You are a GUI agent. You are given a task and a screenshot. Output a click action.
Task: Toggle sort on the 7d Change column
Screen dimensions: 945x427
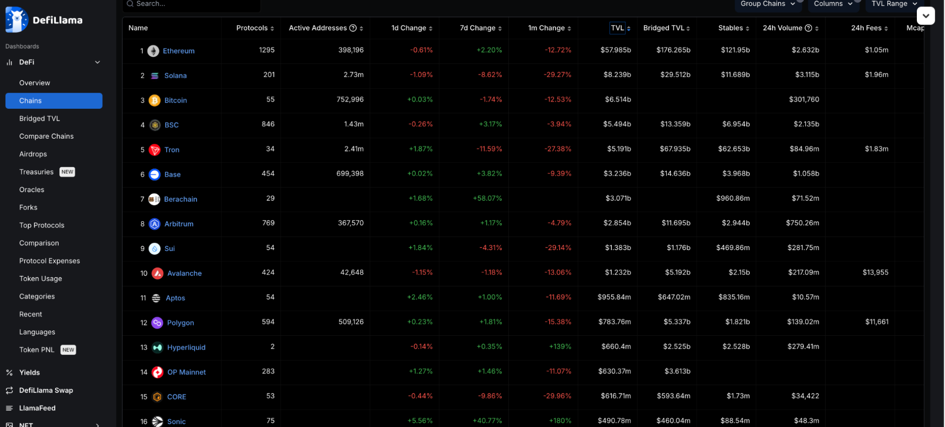[480, 28]
